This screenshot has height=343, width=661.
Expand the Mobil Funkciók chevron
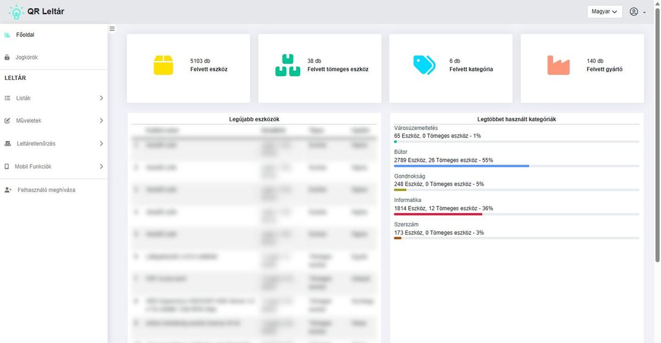coord(101,166)
